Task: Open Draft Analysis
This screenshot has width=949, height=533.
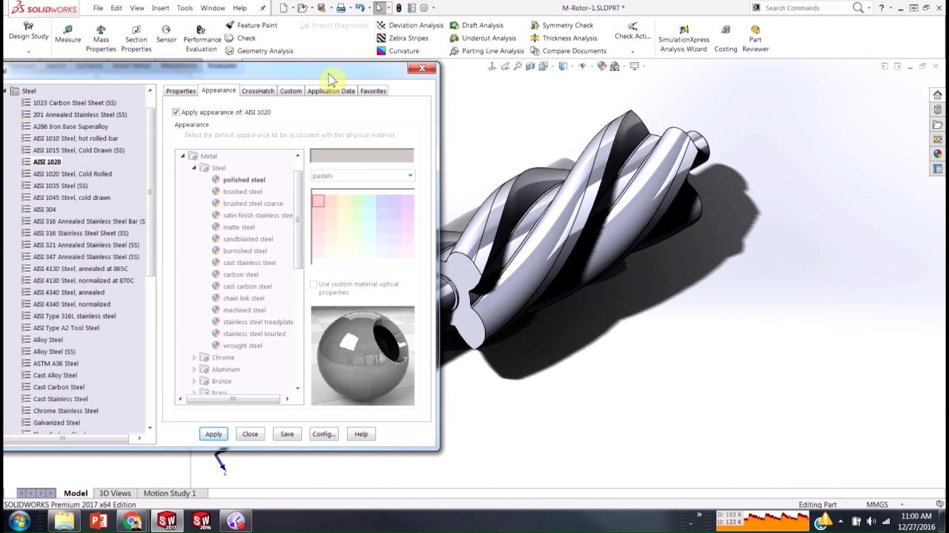Action: [x=476, y=25]
